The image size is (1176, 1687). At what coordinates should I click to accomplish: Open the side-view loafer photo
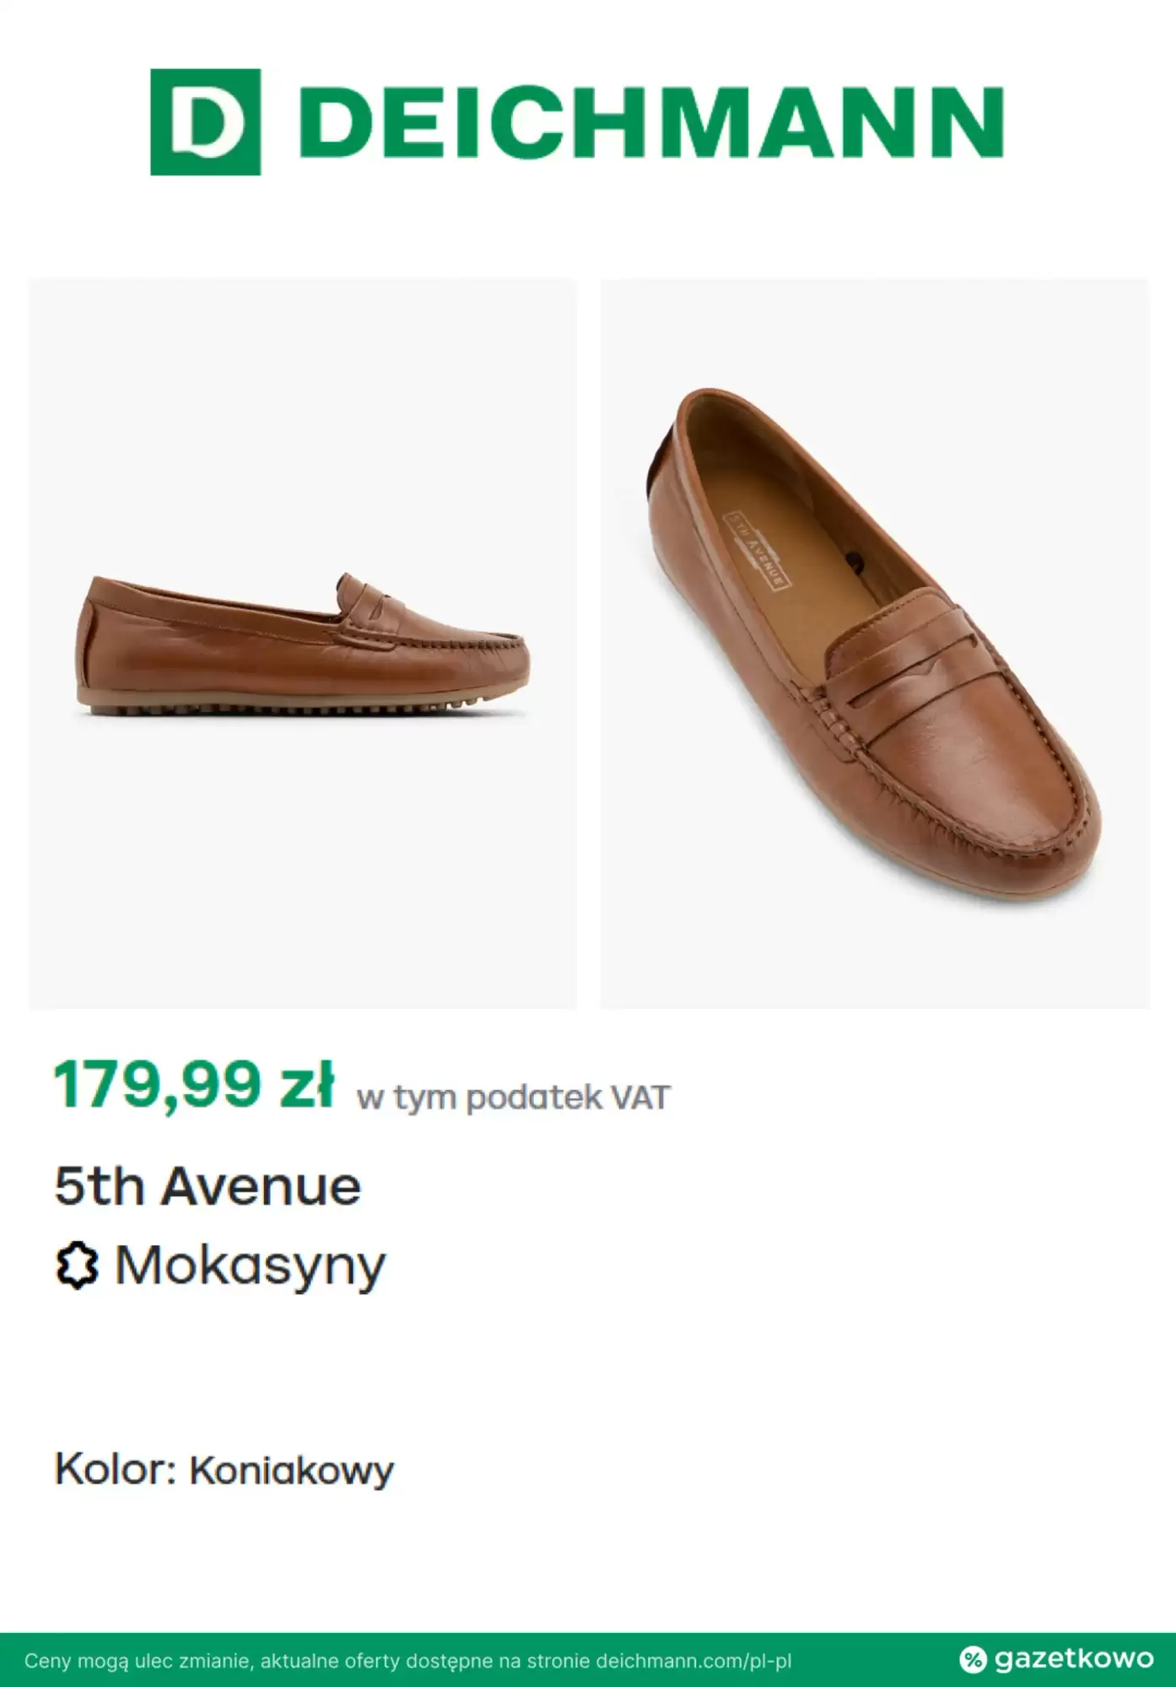[303, 644]
